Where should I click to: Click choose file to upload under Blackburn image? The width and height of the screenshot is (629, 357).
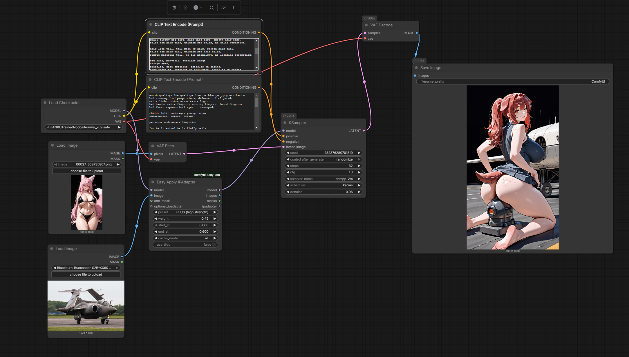click(x=86, y=274)
